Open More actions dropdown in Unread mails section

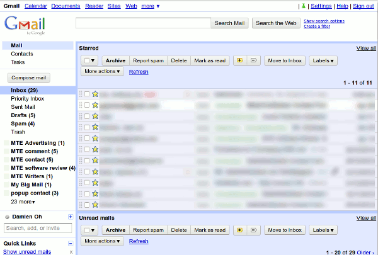[x=102, y=241]
